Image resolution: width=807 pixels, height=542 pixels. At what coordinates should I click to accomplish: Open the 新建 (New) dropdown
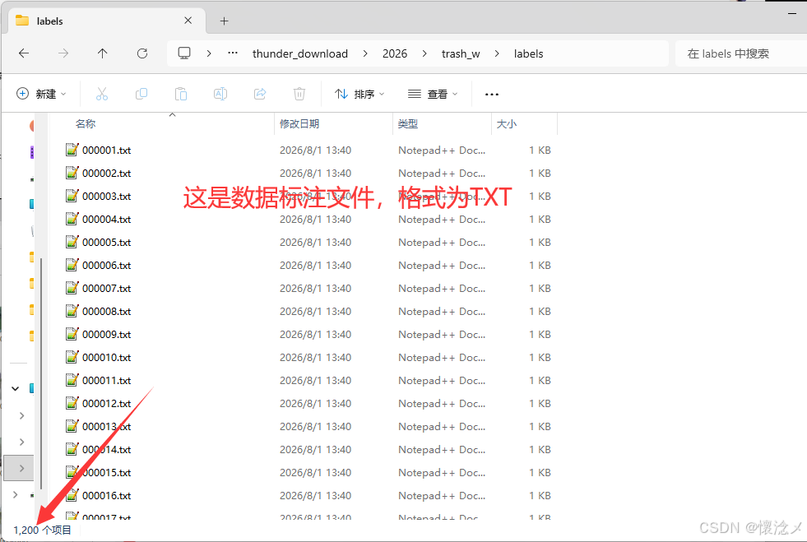click(x=41, y=94)
